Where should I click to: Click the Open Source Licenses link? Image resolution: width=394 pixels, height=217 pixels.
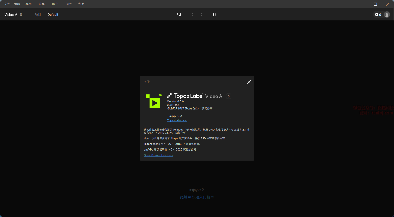[158, 155]
